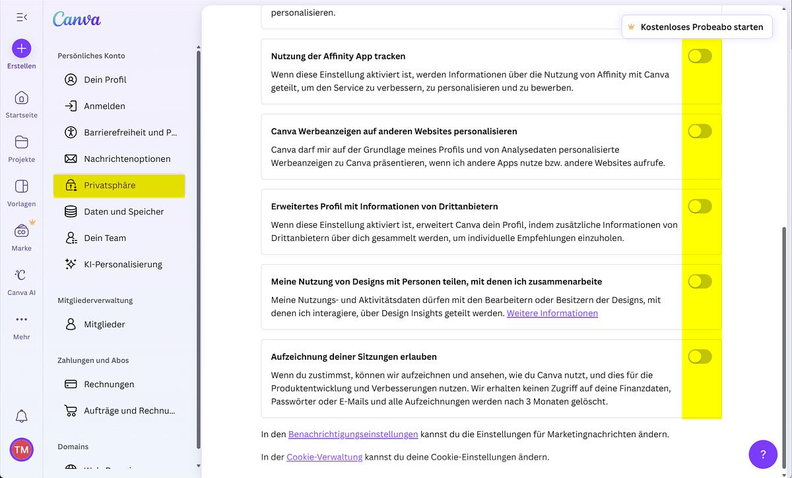Select Daten und Speicher settings item
This screenshot has height=478, width=792.
(123, 211)
